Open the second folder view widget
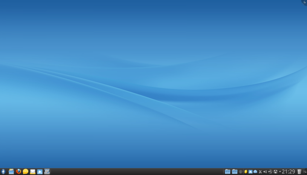 point(235,172)
